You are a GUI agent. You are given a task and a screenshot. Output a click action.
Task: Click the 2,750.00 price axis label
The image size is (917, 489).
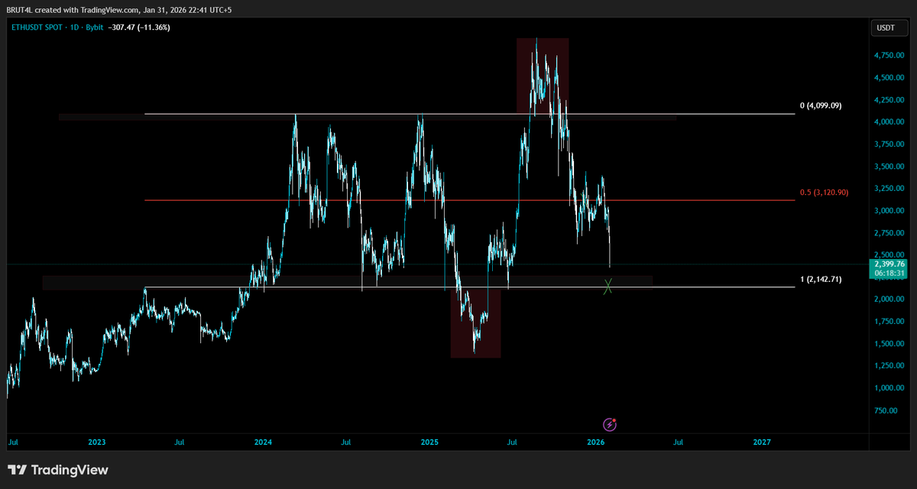pyautogui.click(x=889, y=233)
